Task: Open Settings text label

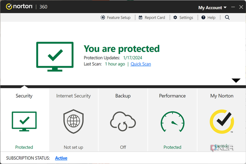Action: click(x=186, y=17)
